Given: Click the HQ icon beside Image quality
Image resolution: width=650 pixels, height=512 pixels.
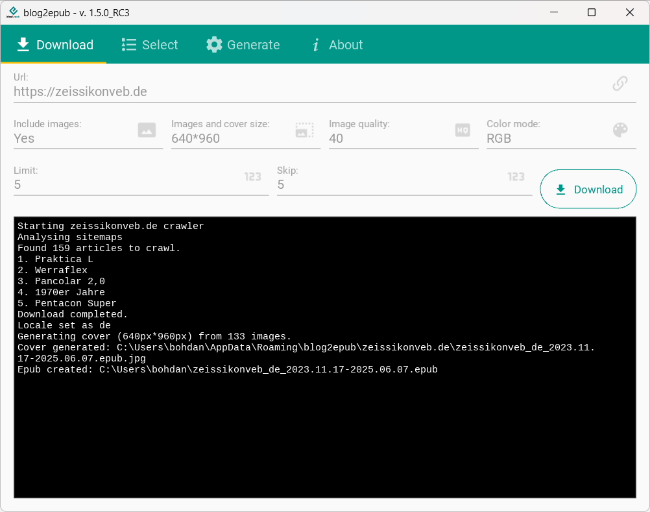Looking at the screenshot, I should pos(462,130).
